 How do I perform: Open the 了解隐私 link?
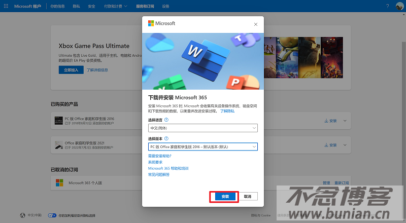click(227, 111)
